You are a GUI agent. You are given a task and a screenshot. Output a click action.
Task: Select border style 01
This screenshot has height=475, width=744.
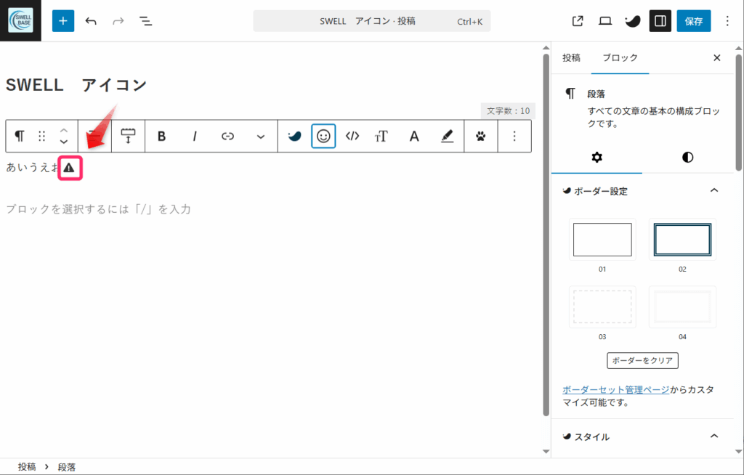[x=602, y=240]
